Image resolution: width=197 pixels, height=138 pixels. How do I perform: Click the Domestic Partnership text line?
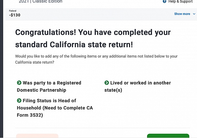point(41,90)
